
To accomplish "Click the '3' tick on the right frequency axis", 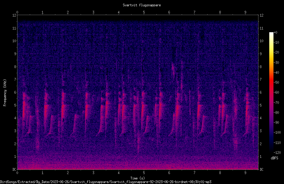I will (261, 131).
